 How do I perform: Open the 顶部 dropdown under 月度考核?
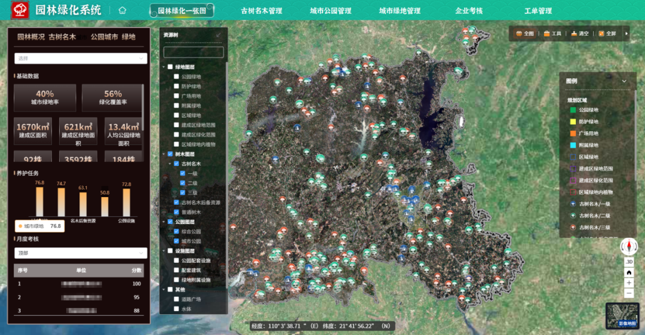pos(81,253)
